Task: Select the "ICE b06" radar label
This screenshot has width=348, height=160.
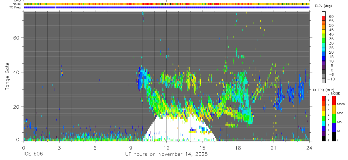Action: [x=33, y=154]
